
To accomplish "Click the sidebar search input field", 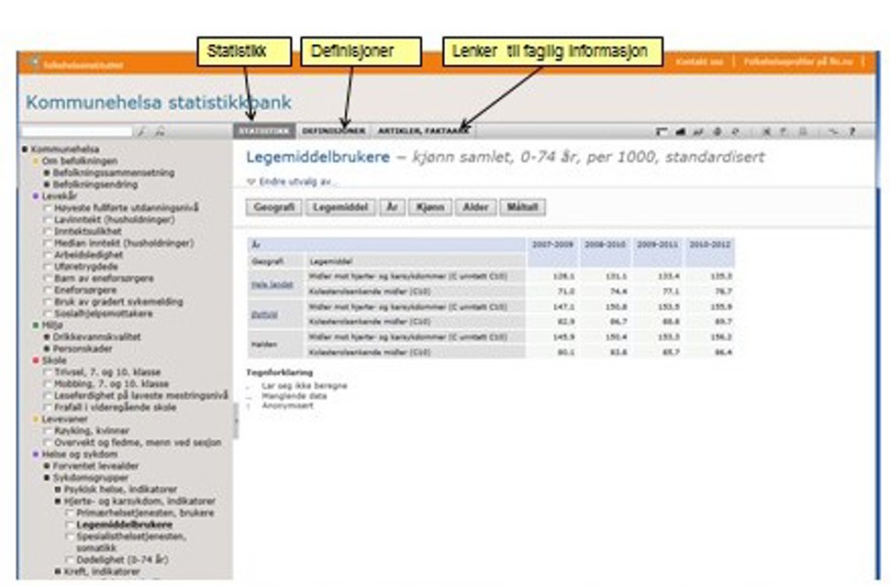I will pos(77,132).
